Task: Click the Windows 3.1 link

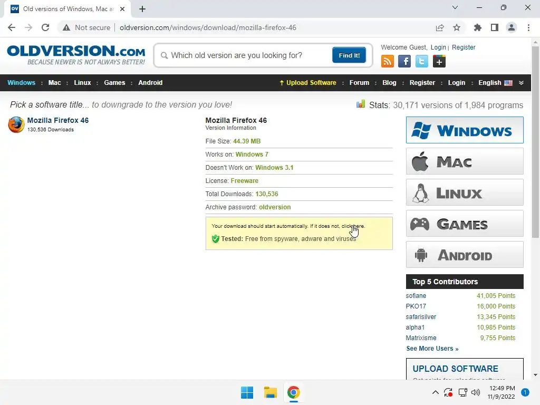Action: pos(274,168)
